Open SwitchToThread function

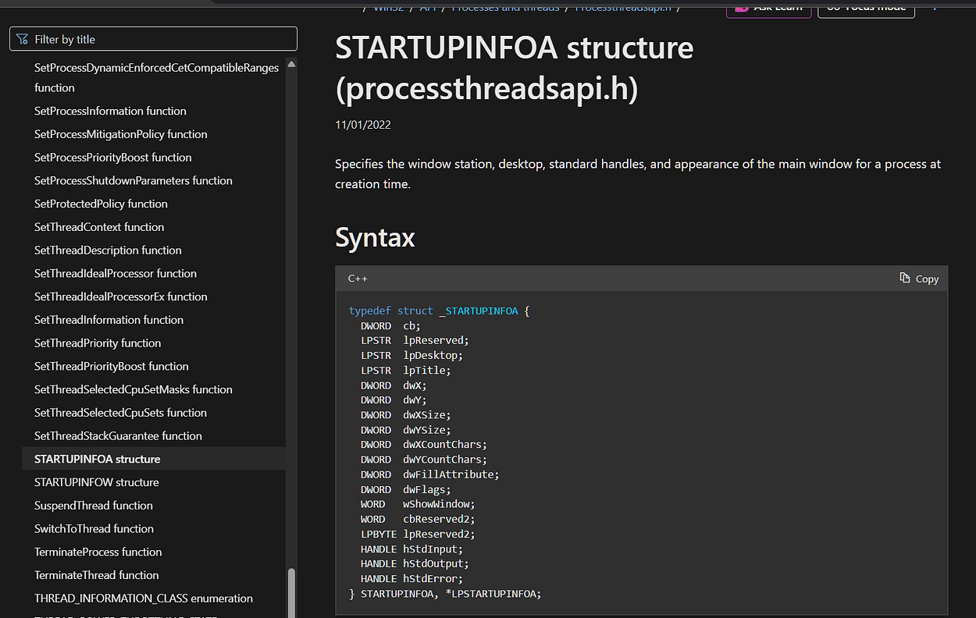pos(94,528)
